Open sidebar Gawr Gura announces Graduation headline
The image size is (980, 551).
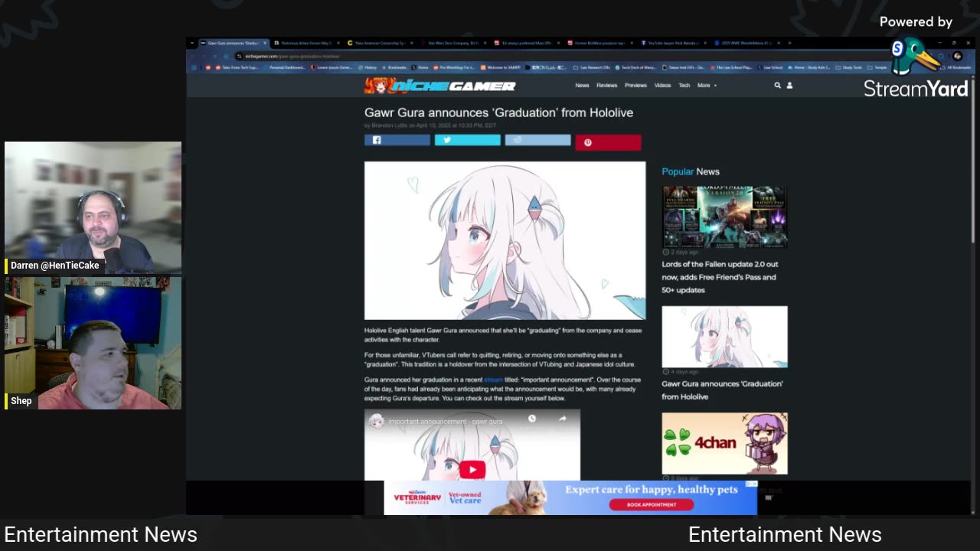pos(722,390)
